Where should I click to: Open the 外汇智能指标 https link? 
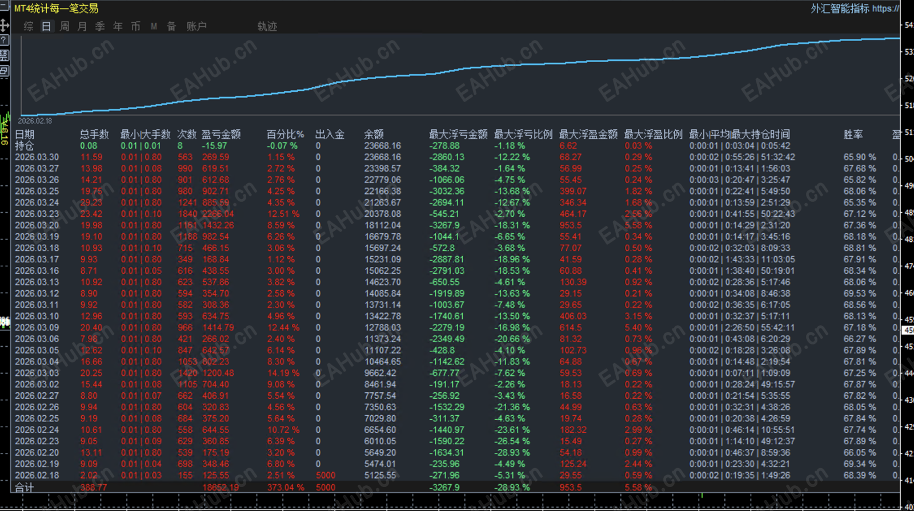(855, 9)
